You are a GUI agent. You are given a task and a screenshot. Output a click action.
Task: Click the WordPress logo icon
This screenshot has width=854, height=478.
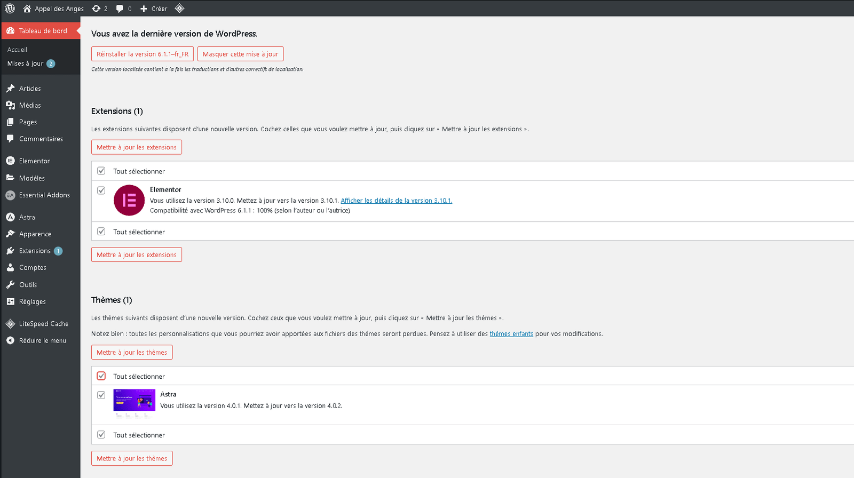click(10, 9)
